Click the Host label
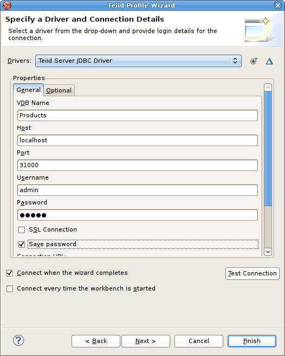This screenshot has width=285, height=356. (x=24, y=128)
